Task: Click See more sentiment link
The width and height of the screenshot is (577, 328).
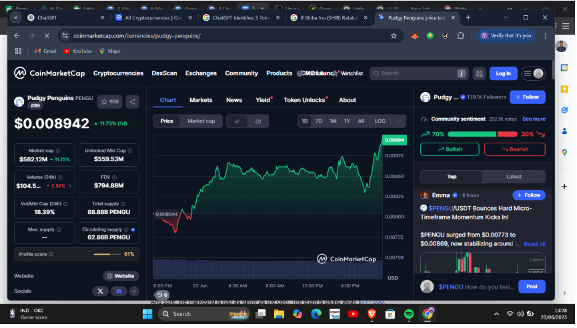Action: 534,119
